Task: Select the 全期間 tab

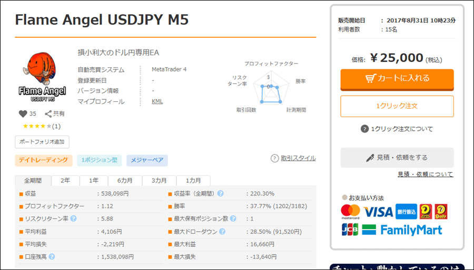Action: click(33, 181)
